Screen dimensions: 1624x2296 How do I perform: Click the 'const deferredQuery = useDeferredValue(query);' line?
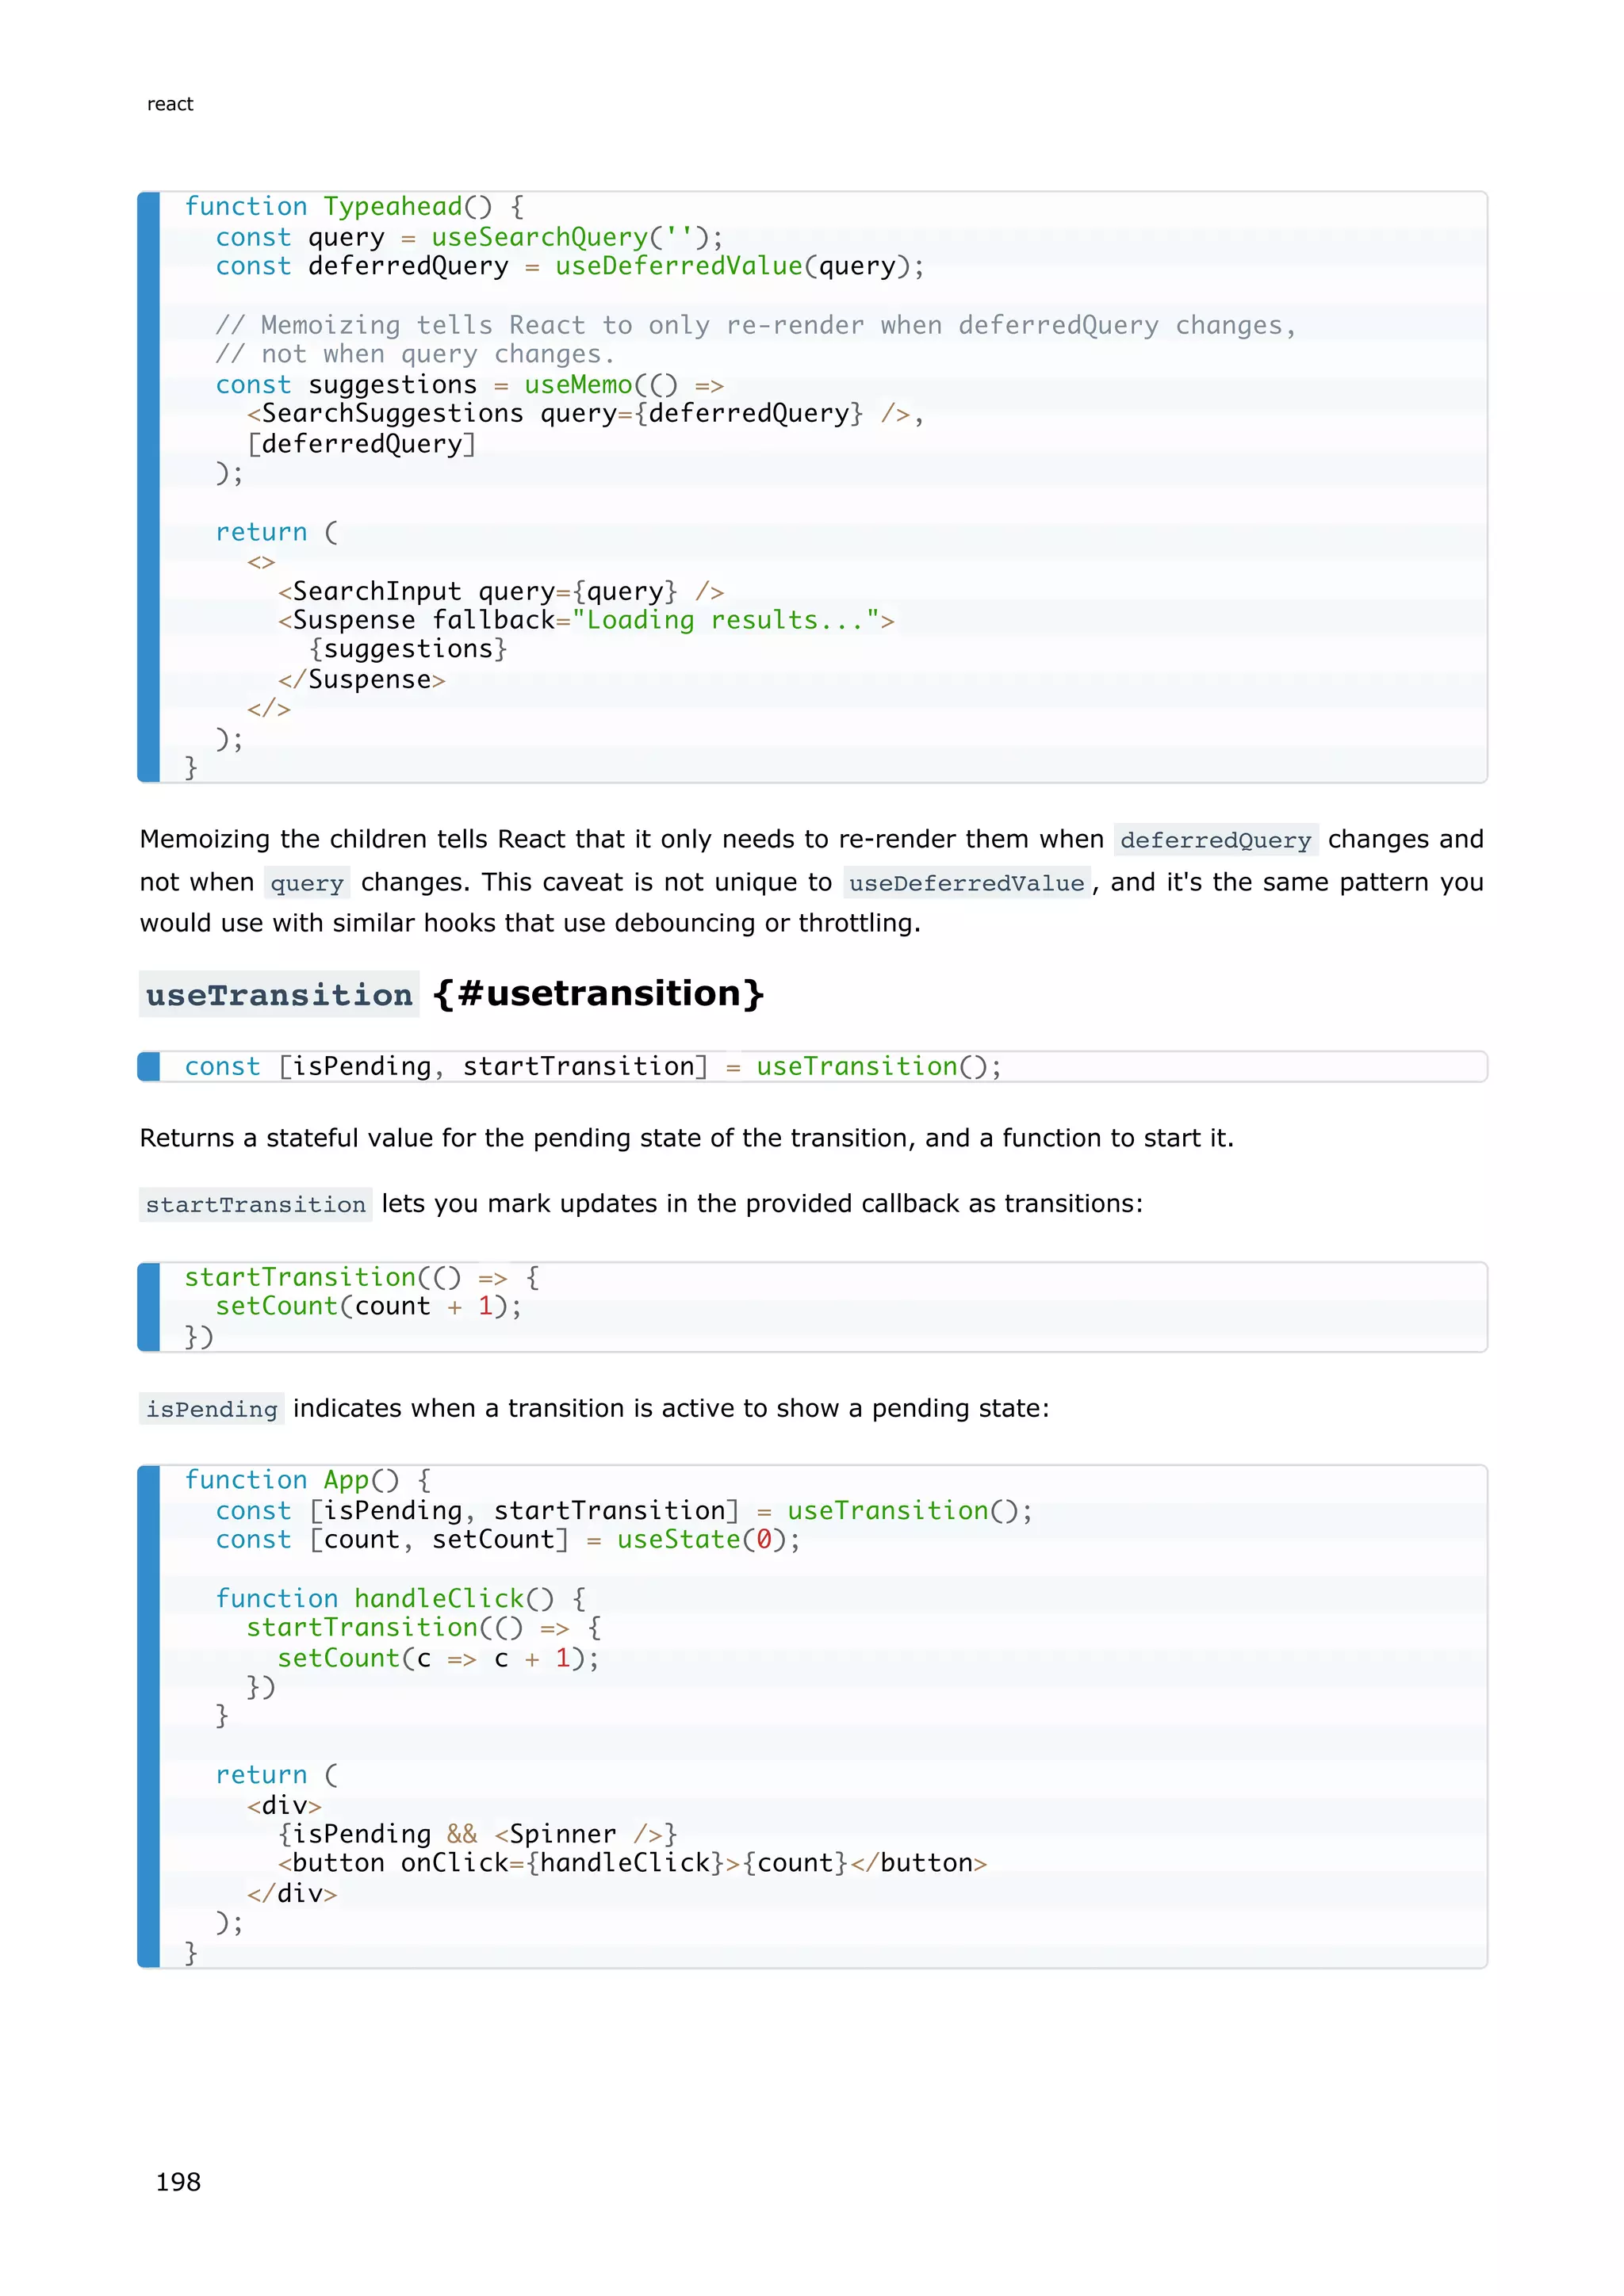click(570, 266)
